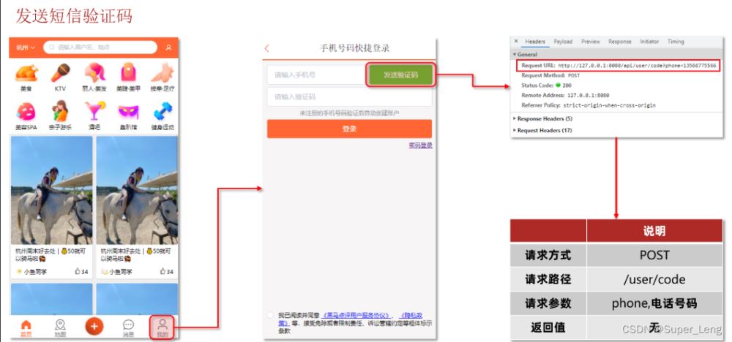Click the 说明 table header cell
This screenshot has height=342, width=732.
click(x=654, y=231)
